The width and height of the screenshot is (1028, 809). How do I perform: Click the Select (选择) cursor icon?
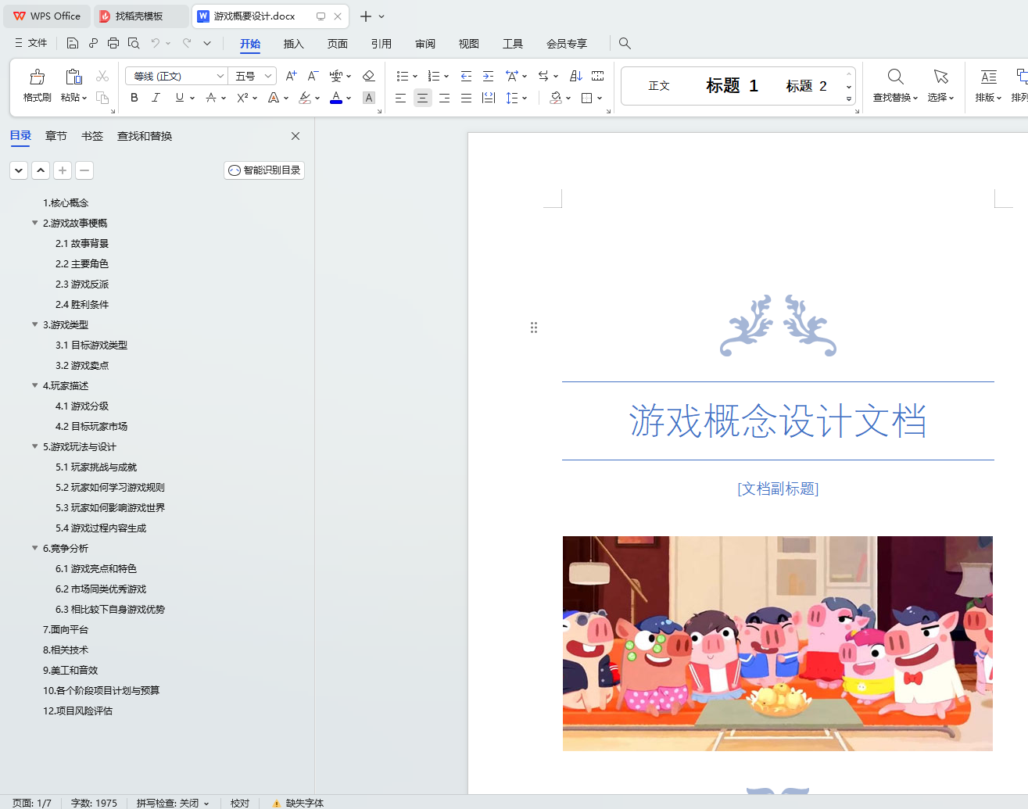pyautogui.click(x=940, y=77)
